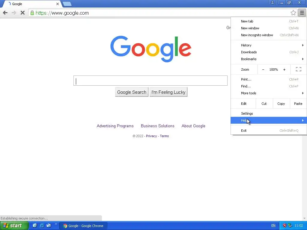The image size is (307, 230).
Task: Choose Exit from the Chrome menu
Action: point(269,131)
